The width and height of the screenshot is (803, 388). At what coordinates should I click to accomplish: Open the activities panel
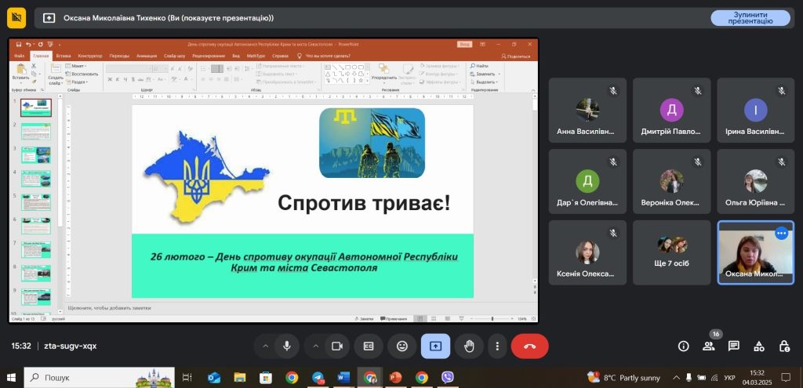tap(759, 346)
